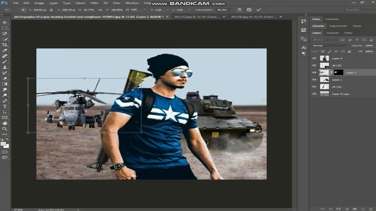Hide the Layer 2 eye icon

tap(314, 73)
